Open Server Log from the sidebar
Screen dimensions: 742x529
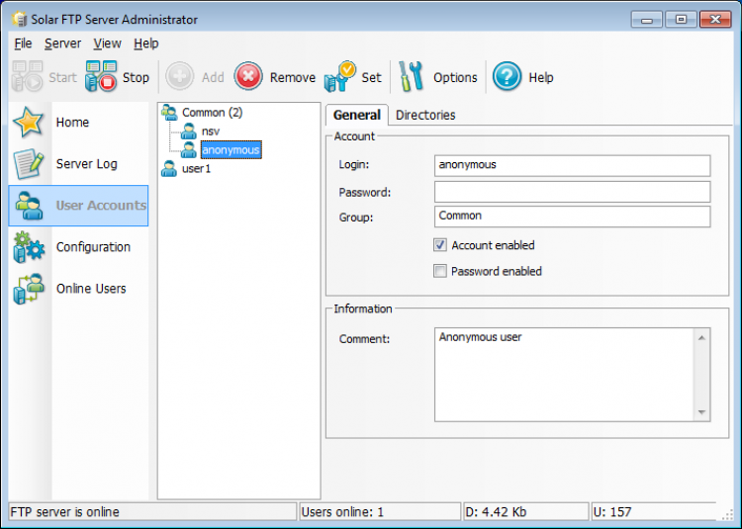(87, 163)
